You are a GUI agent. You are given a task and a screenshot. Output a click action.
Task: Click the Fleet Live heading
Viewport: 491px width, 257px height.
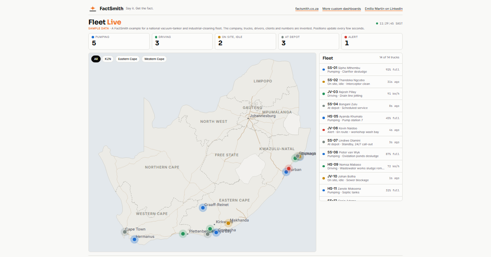(105, 22)
